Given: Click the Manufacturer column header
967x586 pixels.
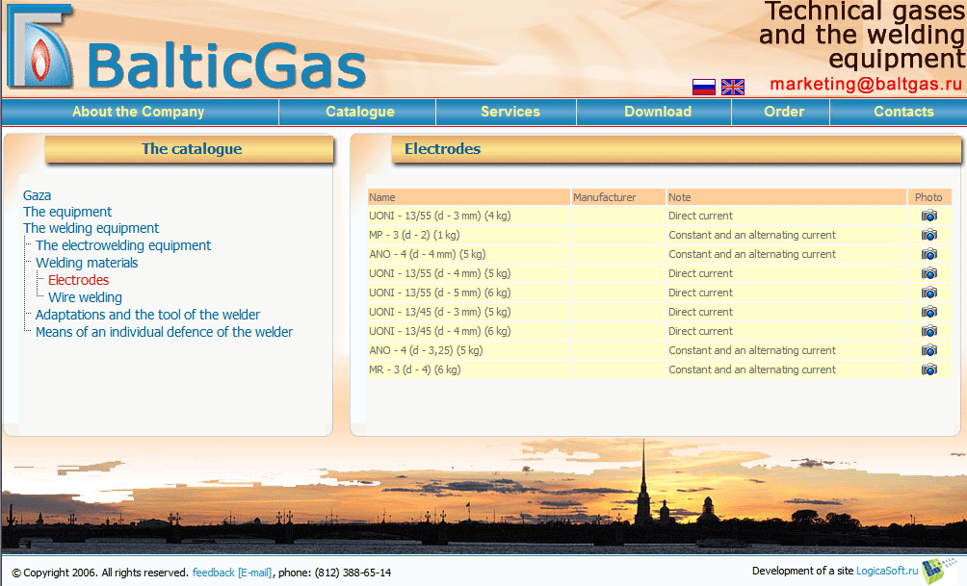Looking at the screenshot, I should [605, 197].
